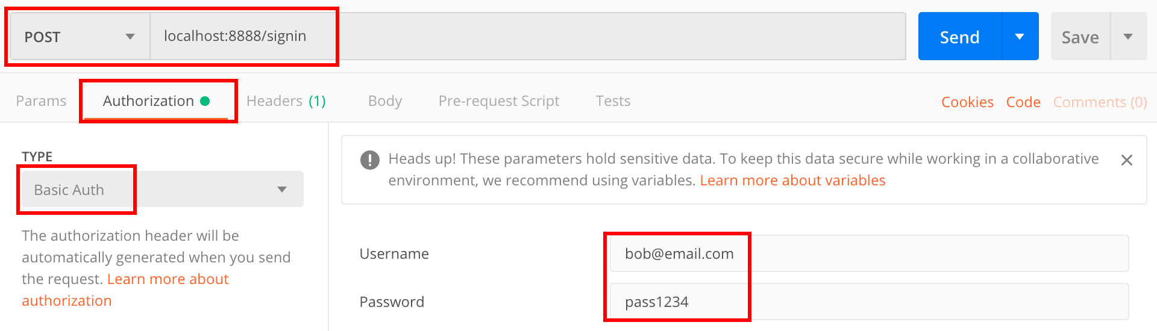Click the request URL input field
The width and height of the screenshot is (1157, 331).
coord(527,36)
